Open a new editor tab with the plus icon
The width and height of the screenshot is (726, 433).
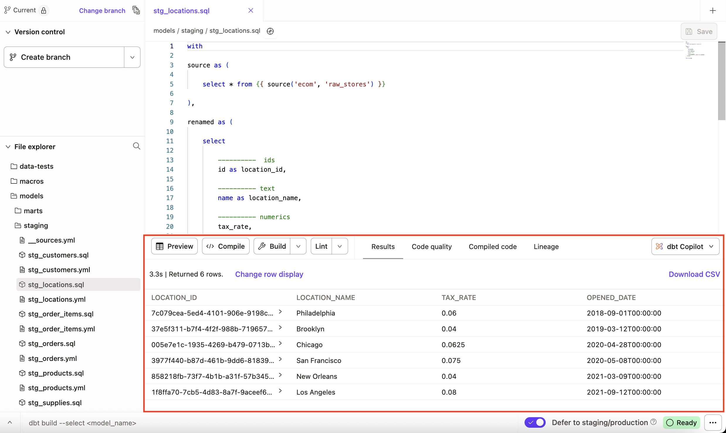(x=713, y=10)
